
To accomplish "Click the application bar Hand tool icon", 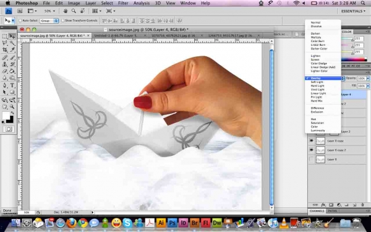I will [x=66, y=11].
